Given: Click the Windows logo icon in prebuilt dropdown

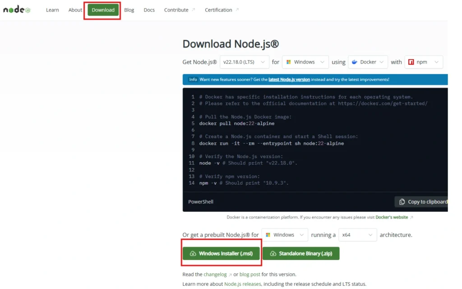Looking at the screenshot, I should [x=268, y=235].
